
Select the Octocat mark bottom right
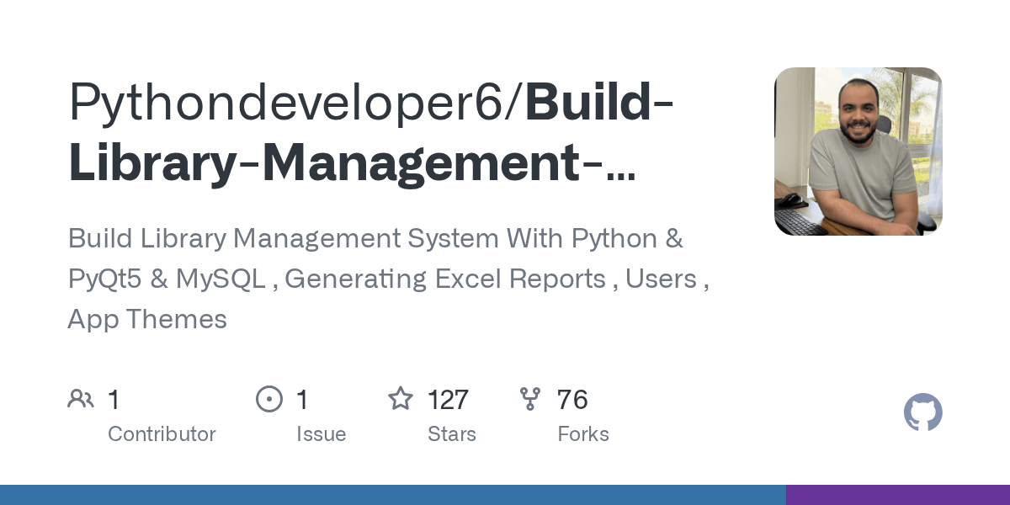[x=922, y=412]
